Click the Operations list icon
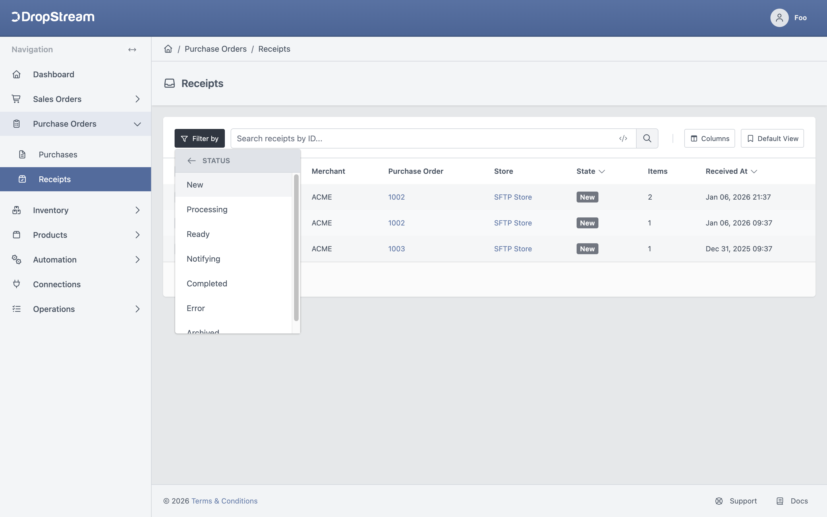 point(16,309)
